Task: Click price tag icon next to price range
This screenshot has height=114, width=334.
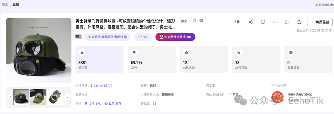Action: (x=110, y=86)
